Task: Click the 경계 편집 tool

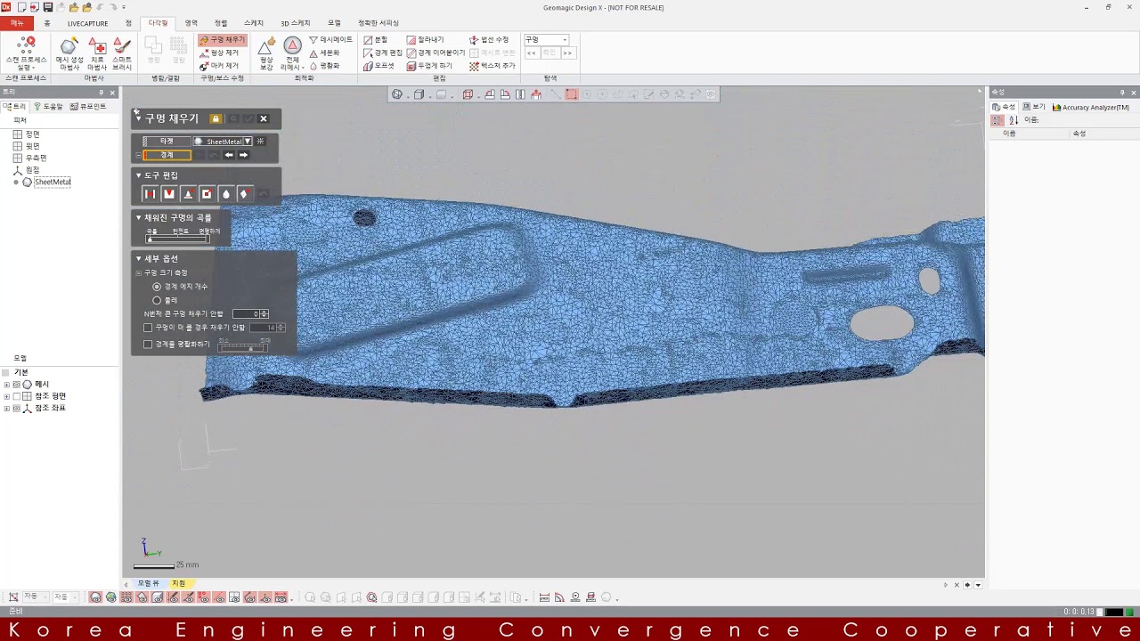Action: click(383, 53)
